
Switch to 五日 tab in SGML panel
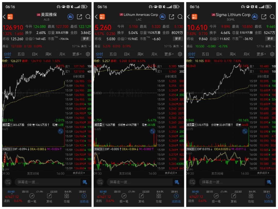click(x=205, y=54)
